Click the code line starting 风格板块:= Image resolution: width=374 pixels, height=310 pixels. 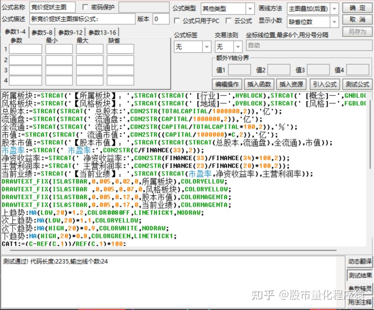pyautogui.click(x=184, y=103)
